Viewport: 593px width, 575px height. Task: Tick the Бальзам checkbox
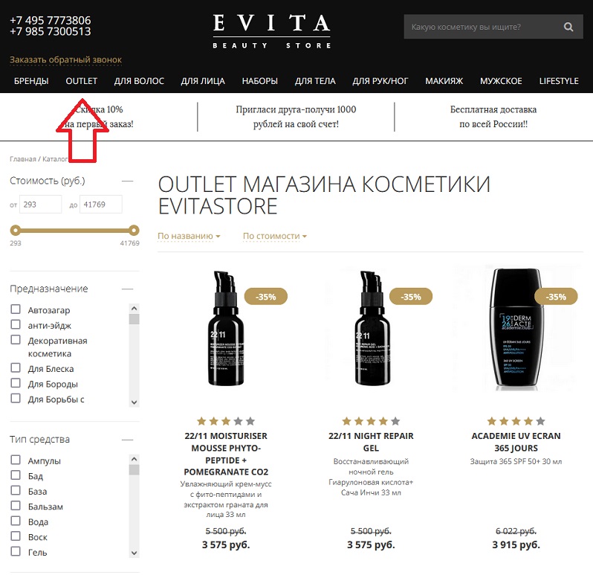16,506
